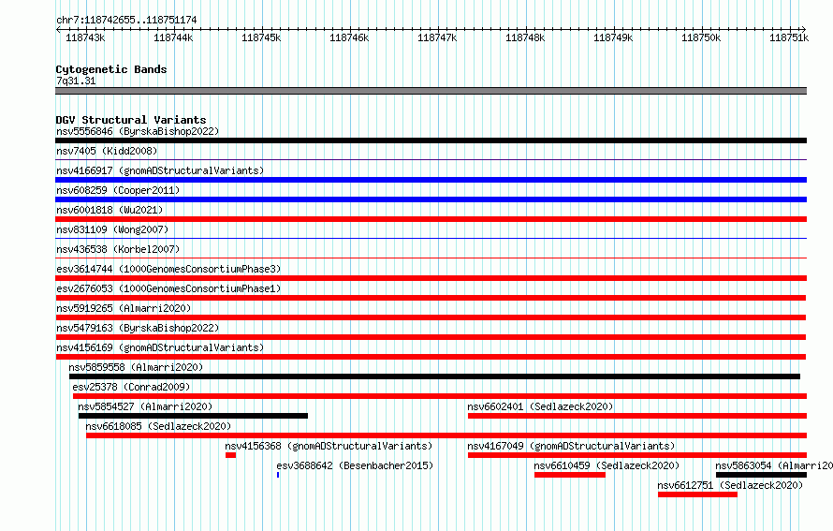Image resolution: width=833 pixels, height=531 pixels.
Task: Click the 118747k ruler position
Action: [x=437, y=37]
